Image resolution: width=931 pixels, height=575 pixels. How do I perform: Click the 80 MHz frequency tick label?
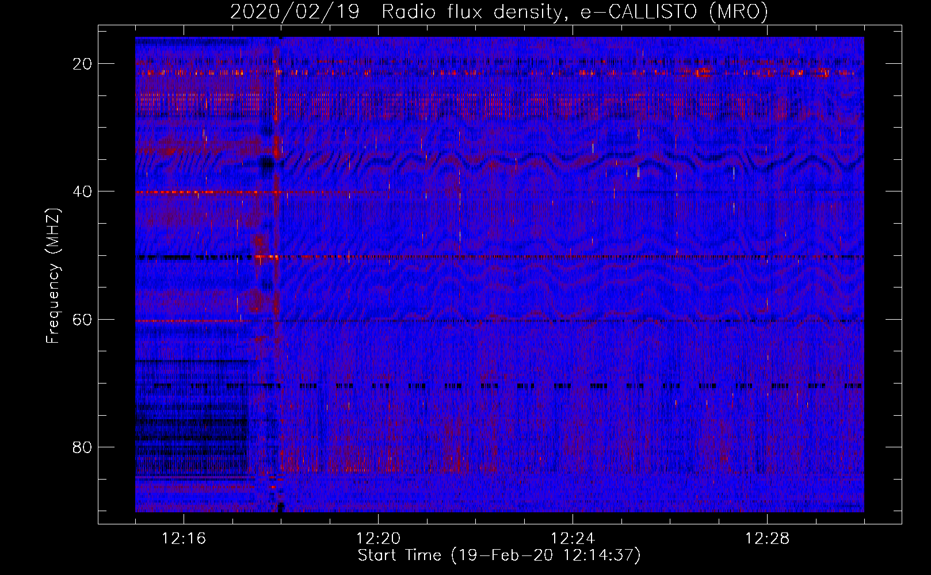(x=82, y=447)
